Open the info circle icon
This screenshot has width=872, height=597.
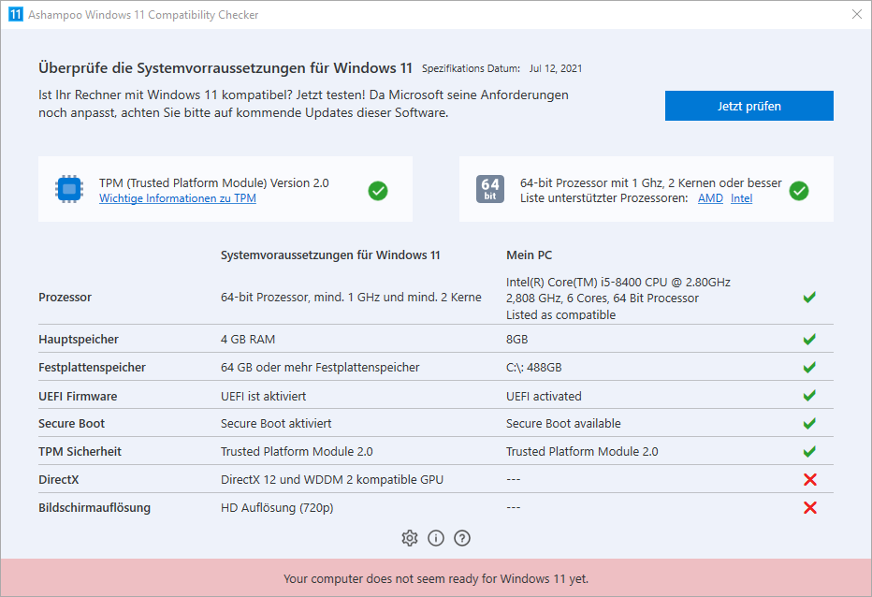(x=435, y=538)
